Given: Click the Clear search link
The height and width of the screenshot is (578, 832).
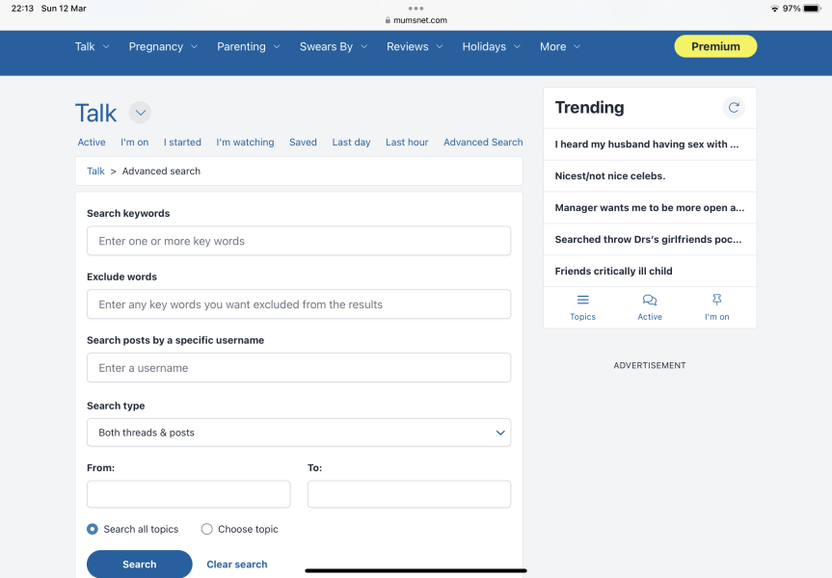Looking at the screenshot, I should [237, 565].
